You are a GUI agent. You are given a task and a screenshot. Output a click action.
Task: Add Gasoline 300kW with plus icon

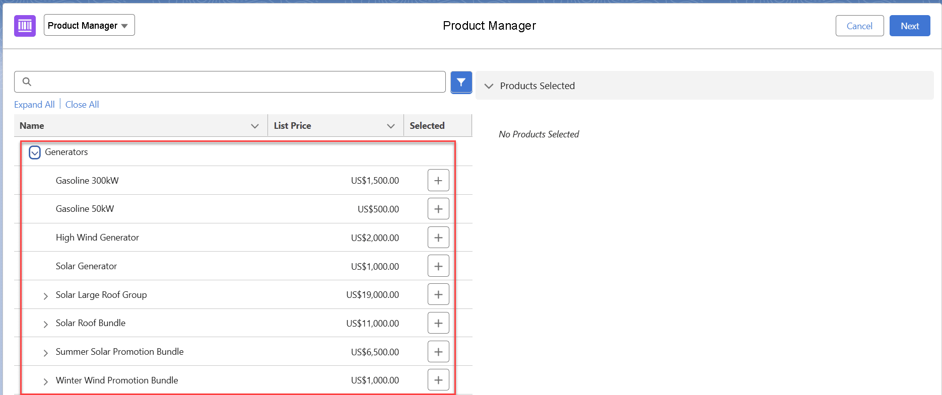(x=438, y=181)
